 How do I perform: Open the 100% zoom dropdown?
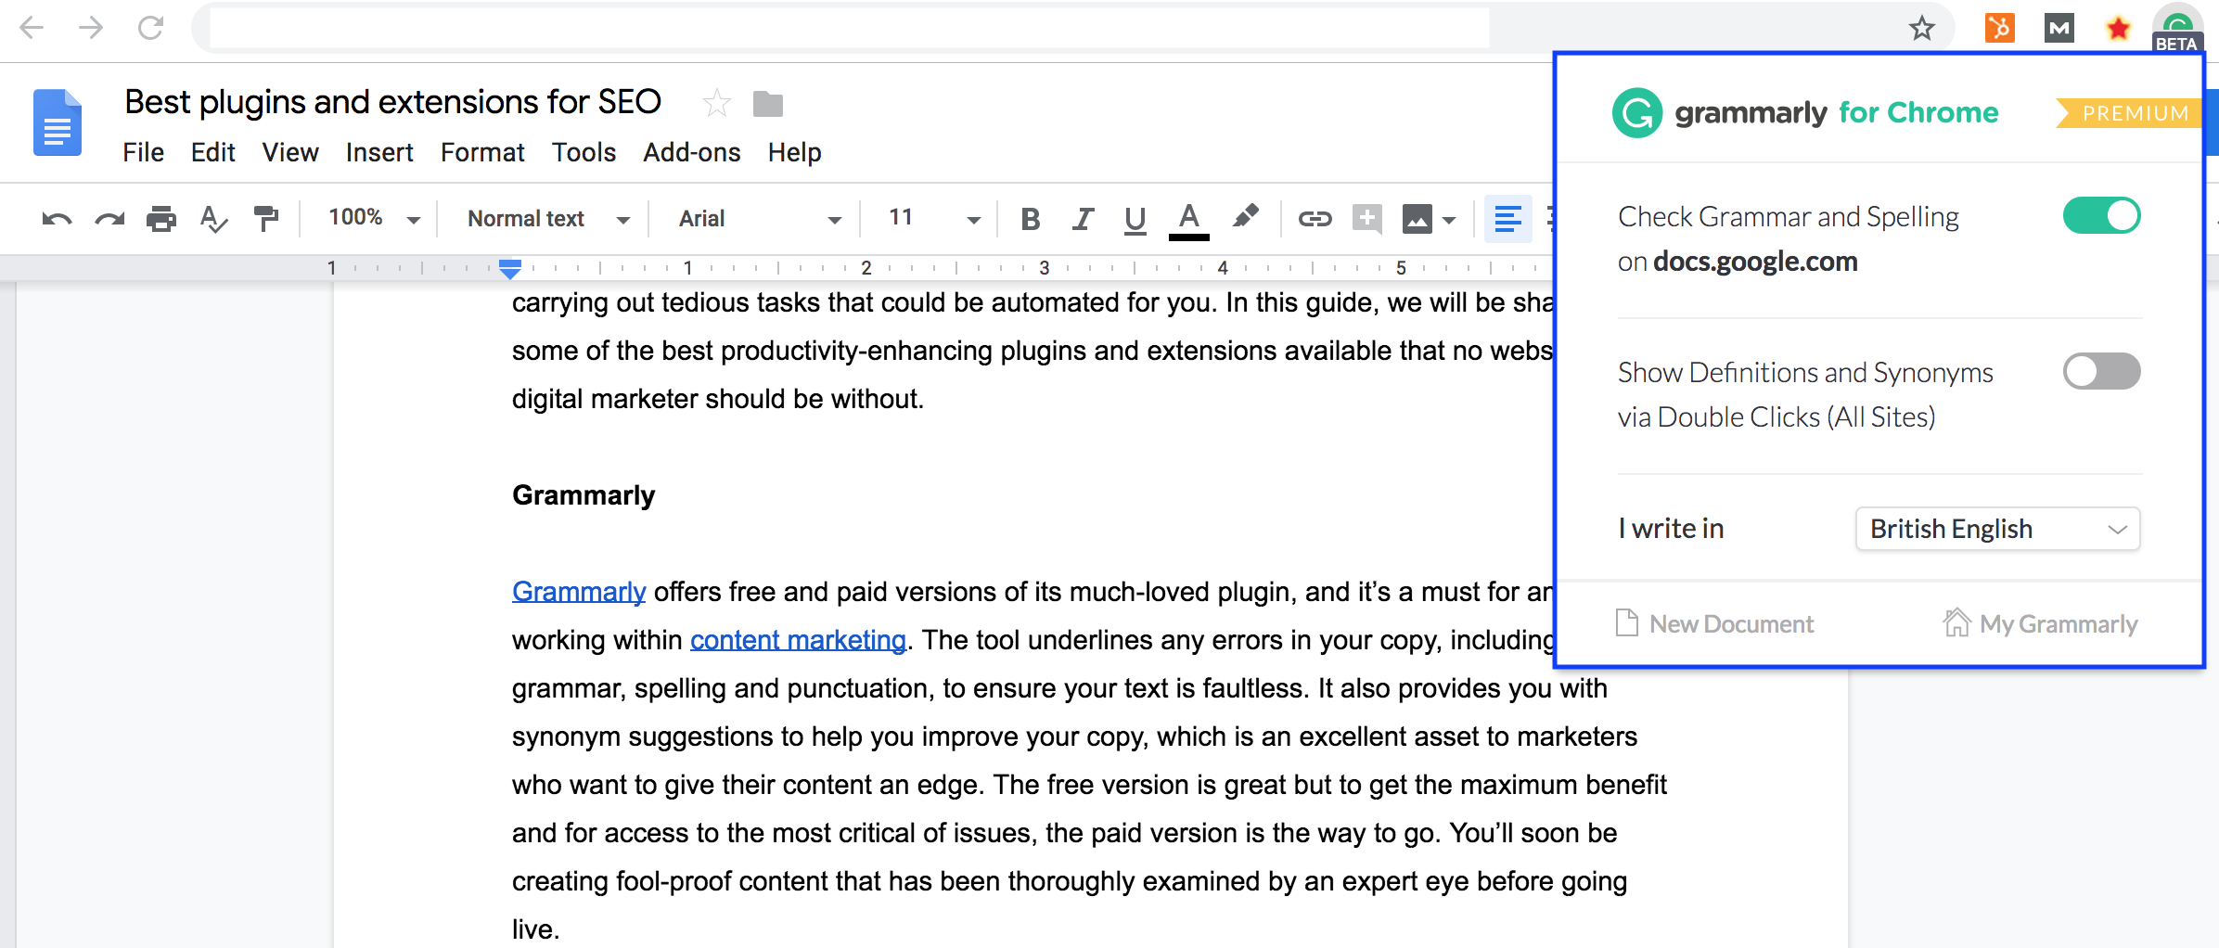(374, 219)
